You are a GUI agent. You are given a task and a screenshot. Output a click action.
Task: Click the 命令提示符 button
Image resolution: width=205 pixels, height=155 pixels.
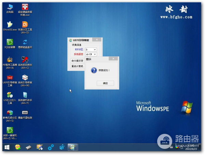pyautogui.click(x=77, y=61)
